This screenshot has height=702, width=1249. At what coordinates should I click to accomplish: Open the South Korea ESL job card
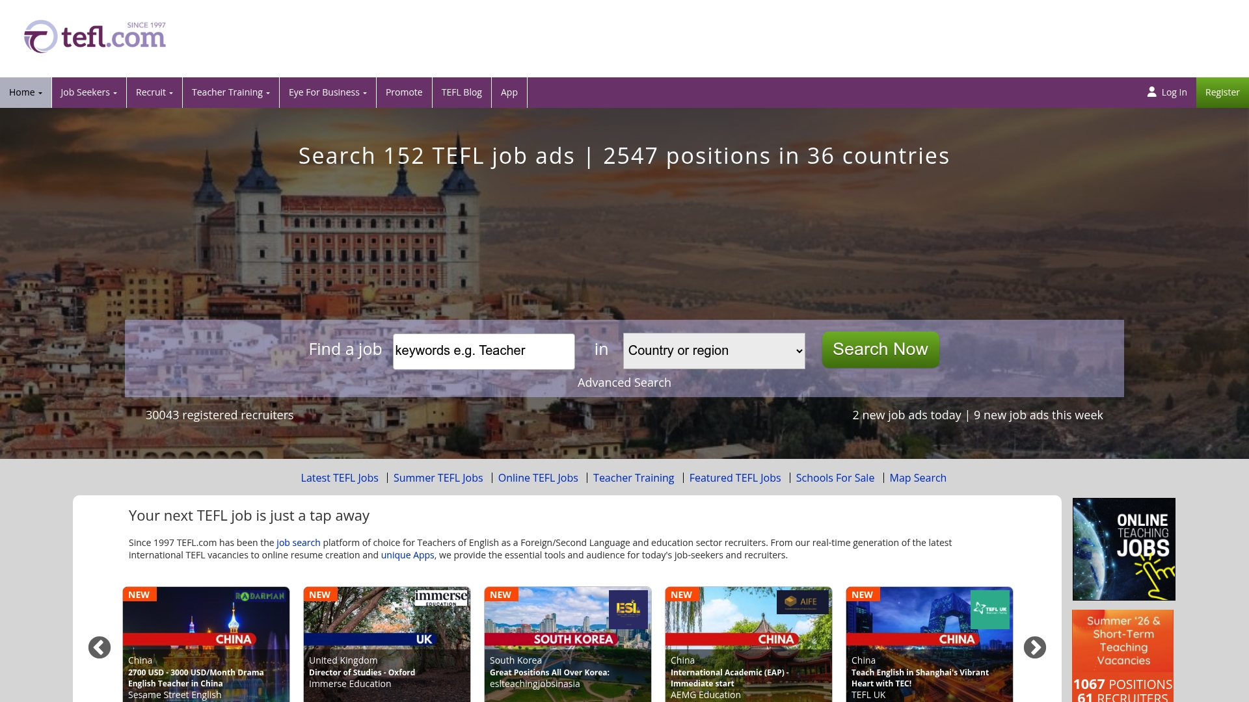[568, 644]
